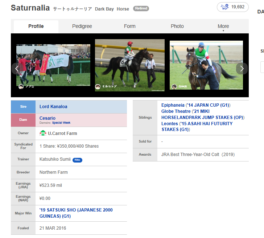Expand the More tab dropdown
Screen dimensions: 264x238
(x=223, y=26)
